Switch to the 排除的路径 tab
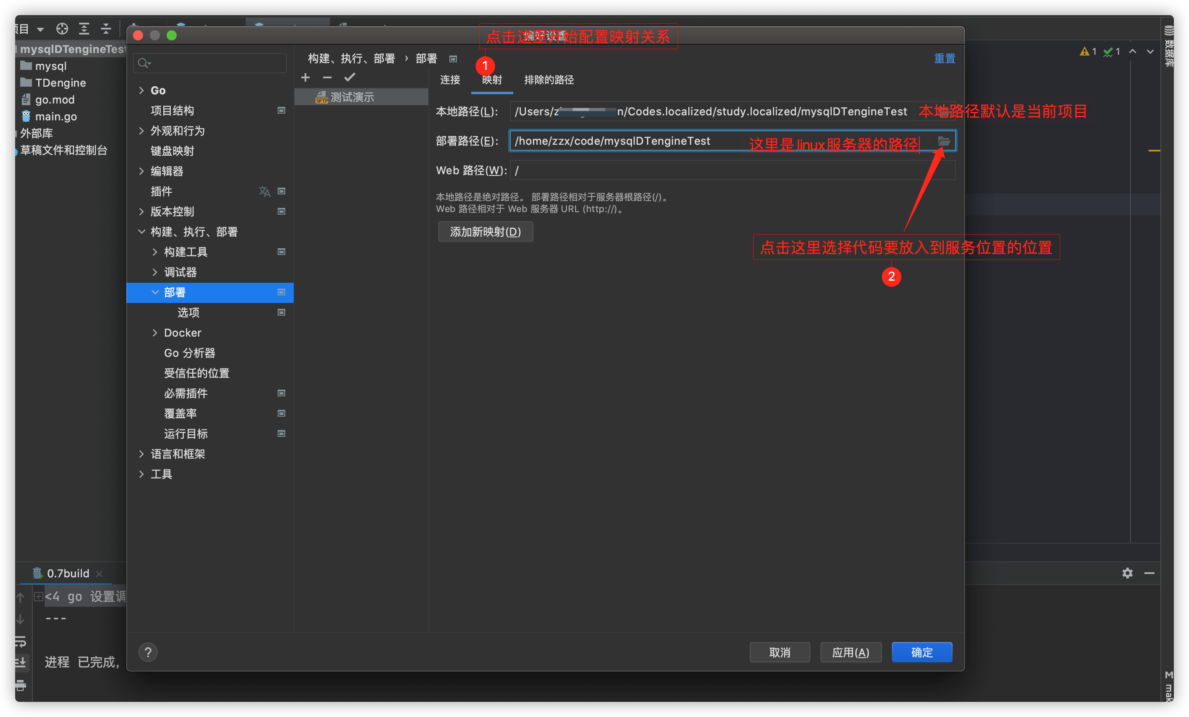Screen dimensions: 1189x717 549,80
